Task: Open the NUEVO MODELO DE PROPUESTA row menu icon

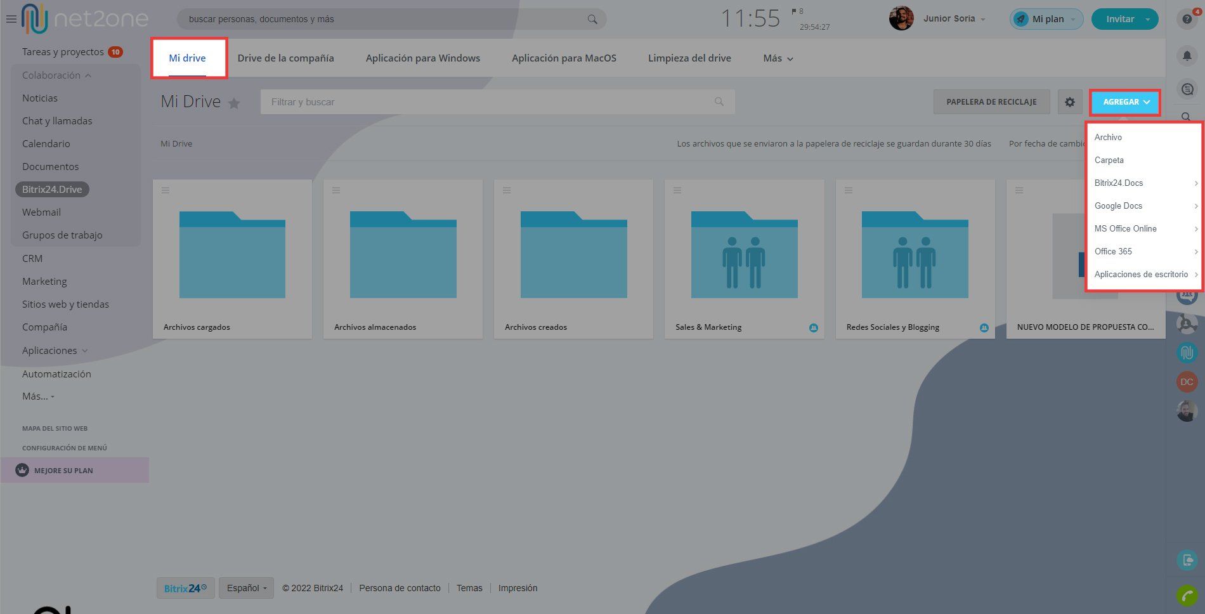Action: pyautogui.click(x=1019, y=190)
